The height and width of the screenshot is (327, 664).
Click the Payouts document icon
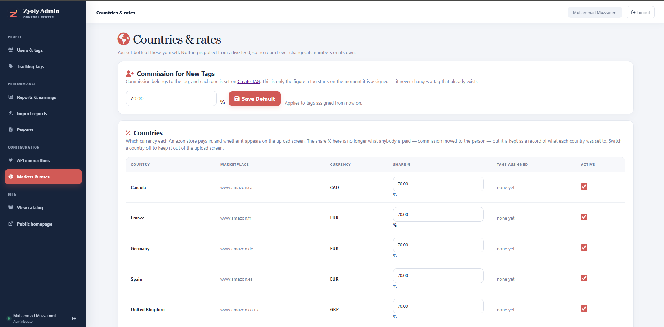pyautogui.click(x=11, y=130)
